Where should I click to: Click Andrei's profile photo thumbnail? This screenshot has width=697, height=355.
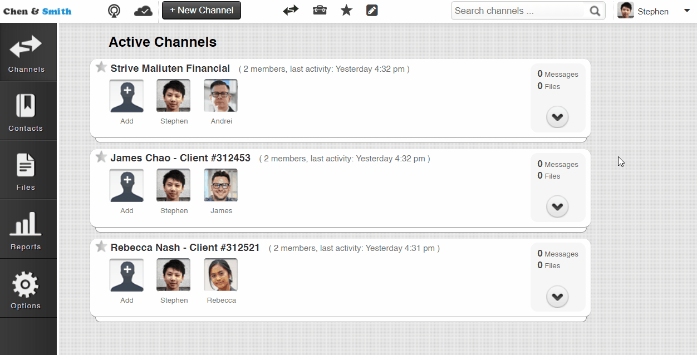[x=220, y=96]
